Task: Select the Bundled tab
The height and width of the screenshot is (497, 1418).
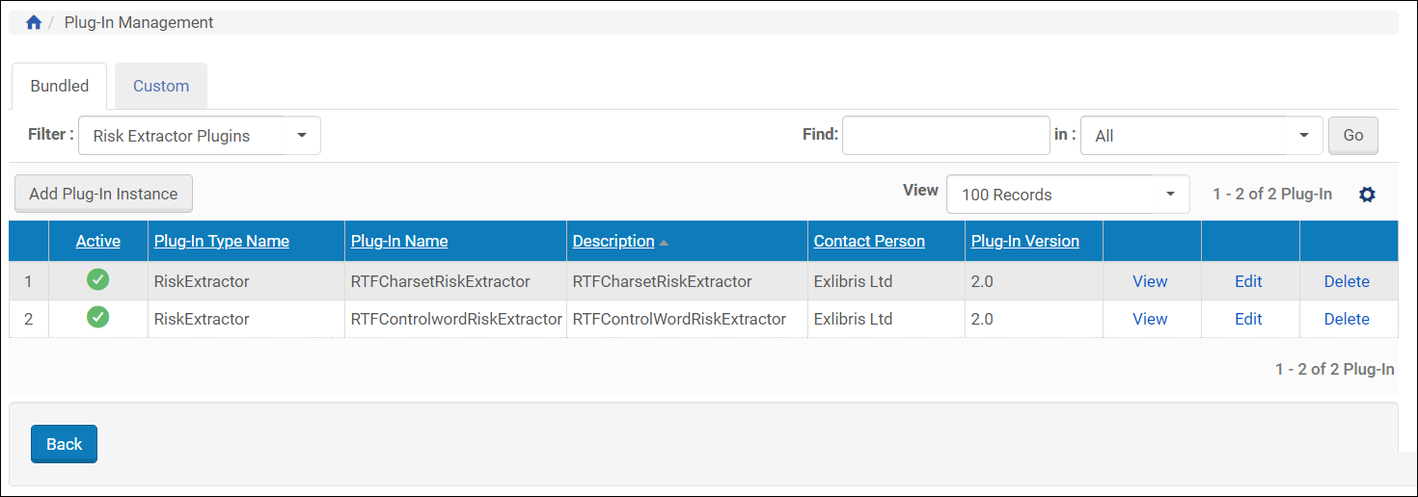Action: pyautogui.click(x=60, y=86)
